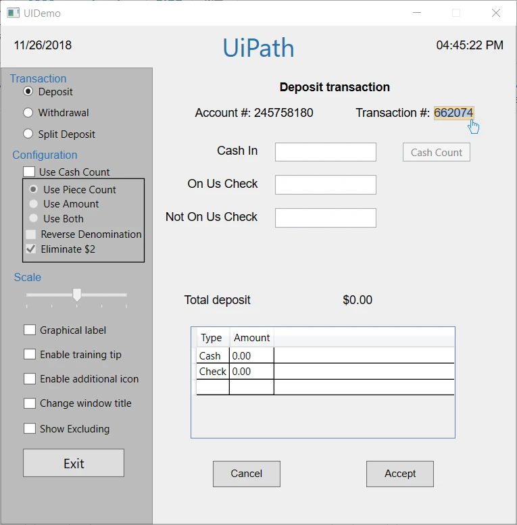Toggle Reverse Denomination checkbox
517x525 pixels.
point(31,234)
